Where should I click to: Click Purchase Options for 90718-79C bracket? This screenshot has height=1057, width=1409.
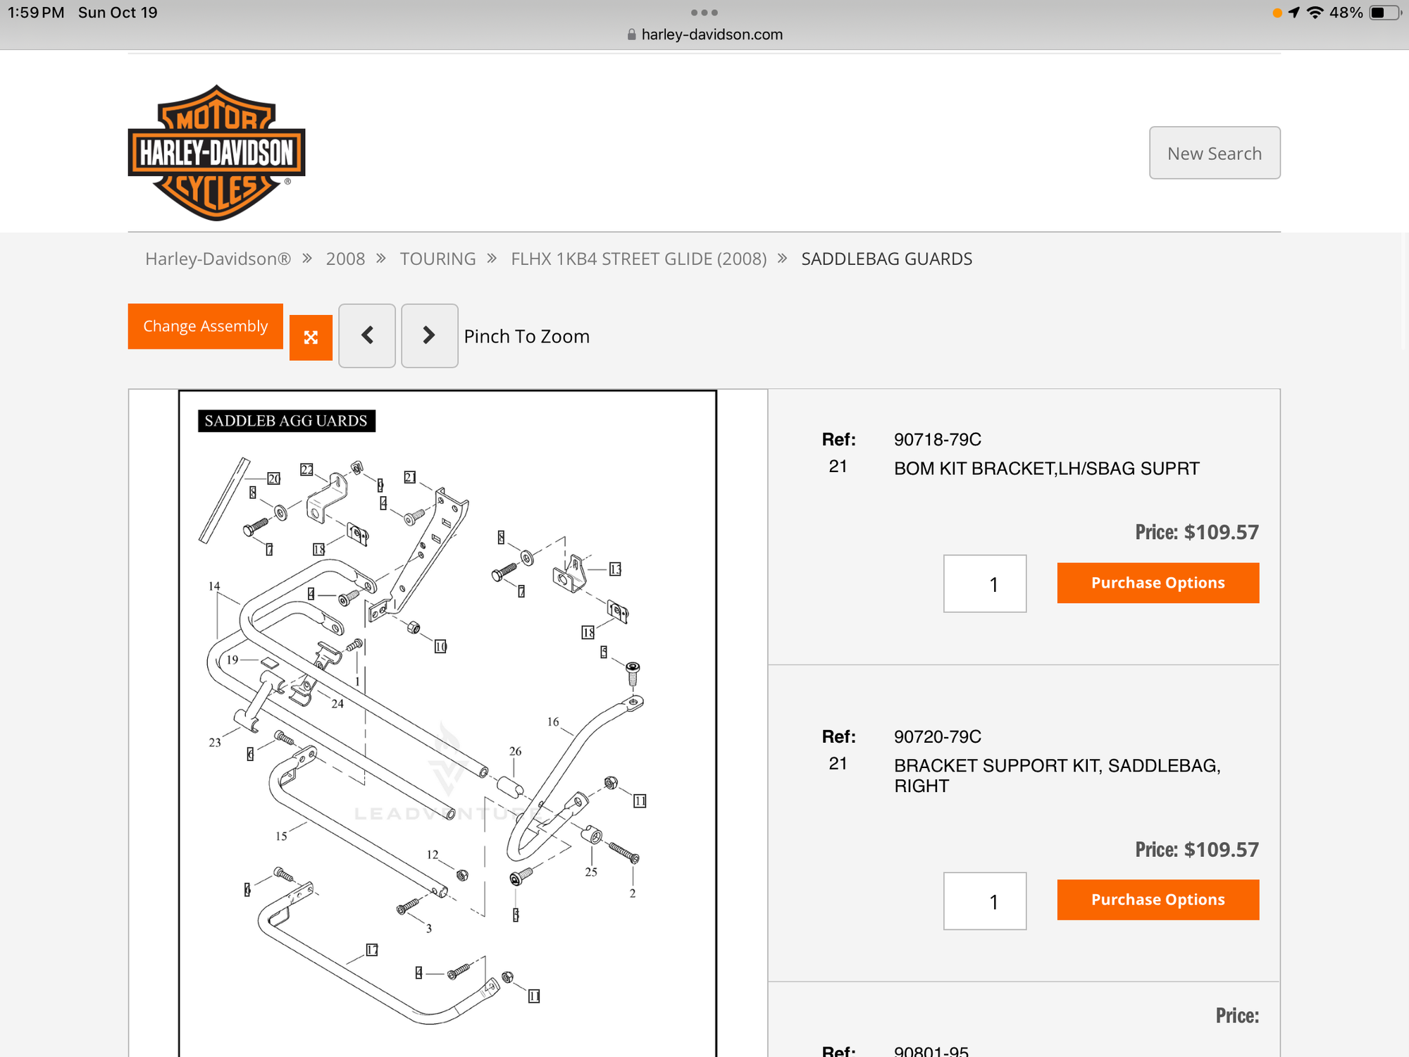(1157, 583)
